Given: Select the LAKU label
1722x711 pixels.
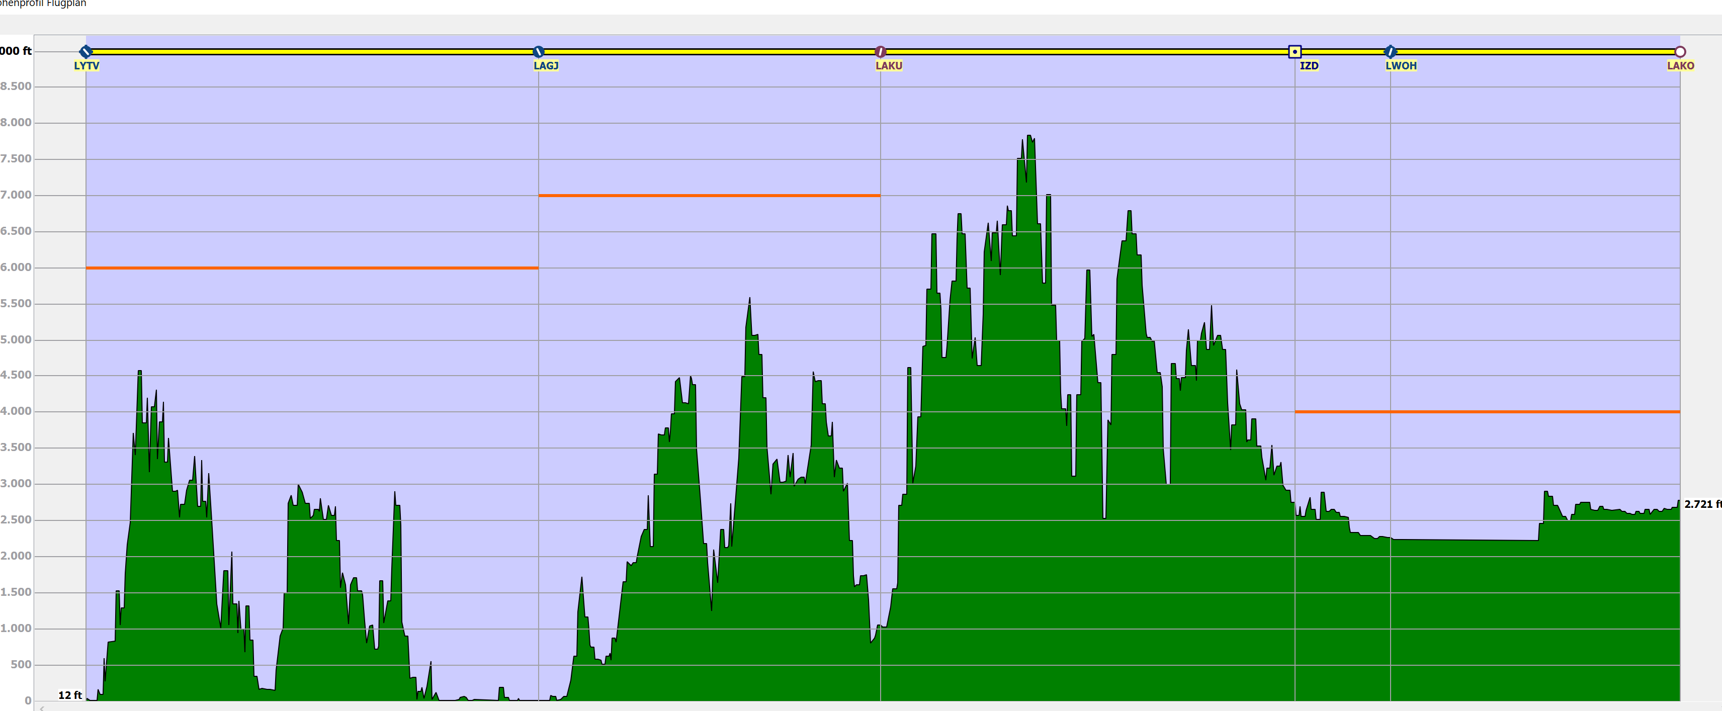Looking at the screenshot, I should 889,65.
